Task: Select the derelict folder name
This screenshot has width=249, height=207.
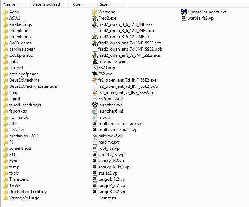Action: pyautogui.click(x=16, y=68)
